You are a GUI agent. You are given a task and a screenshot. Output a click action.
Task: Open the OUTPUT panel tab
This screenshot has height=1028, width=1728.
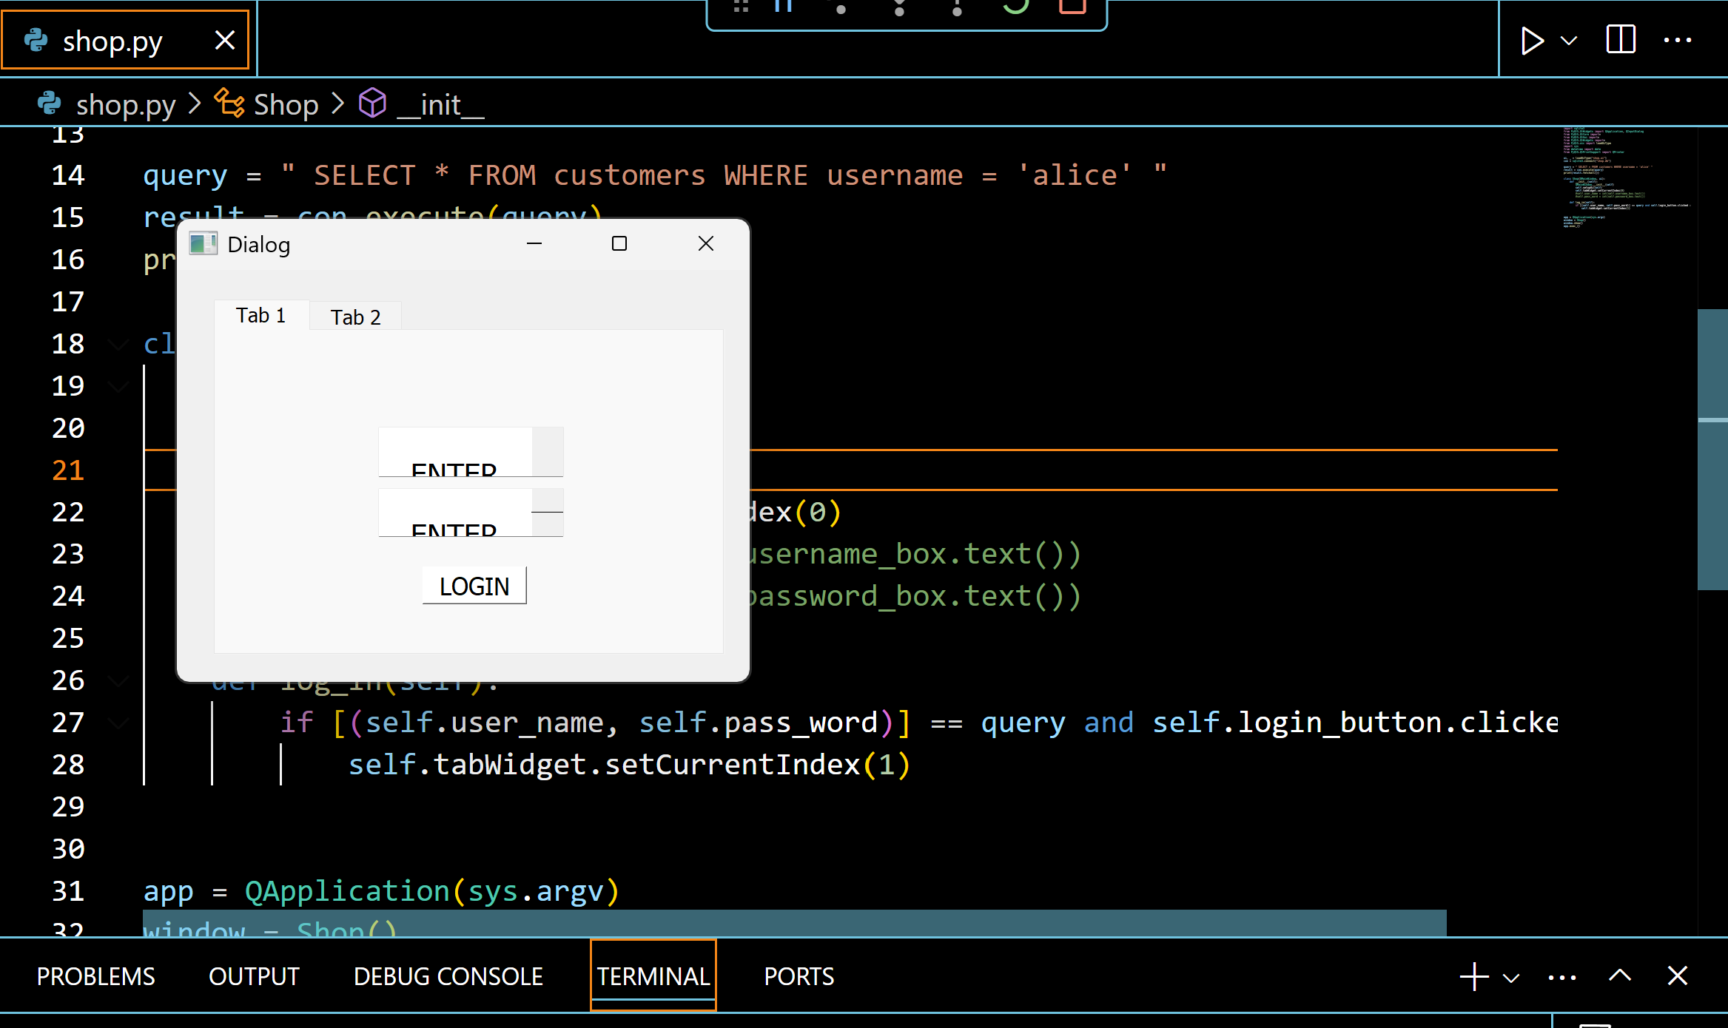[x=254, y=976]
